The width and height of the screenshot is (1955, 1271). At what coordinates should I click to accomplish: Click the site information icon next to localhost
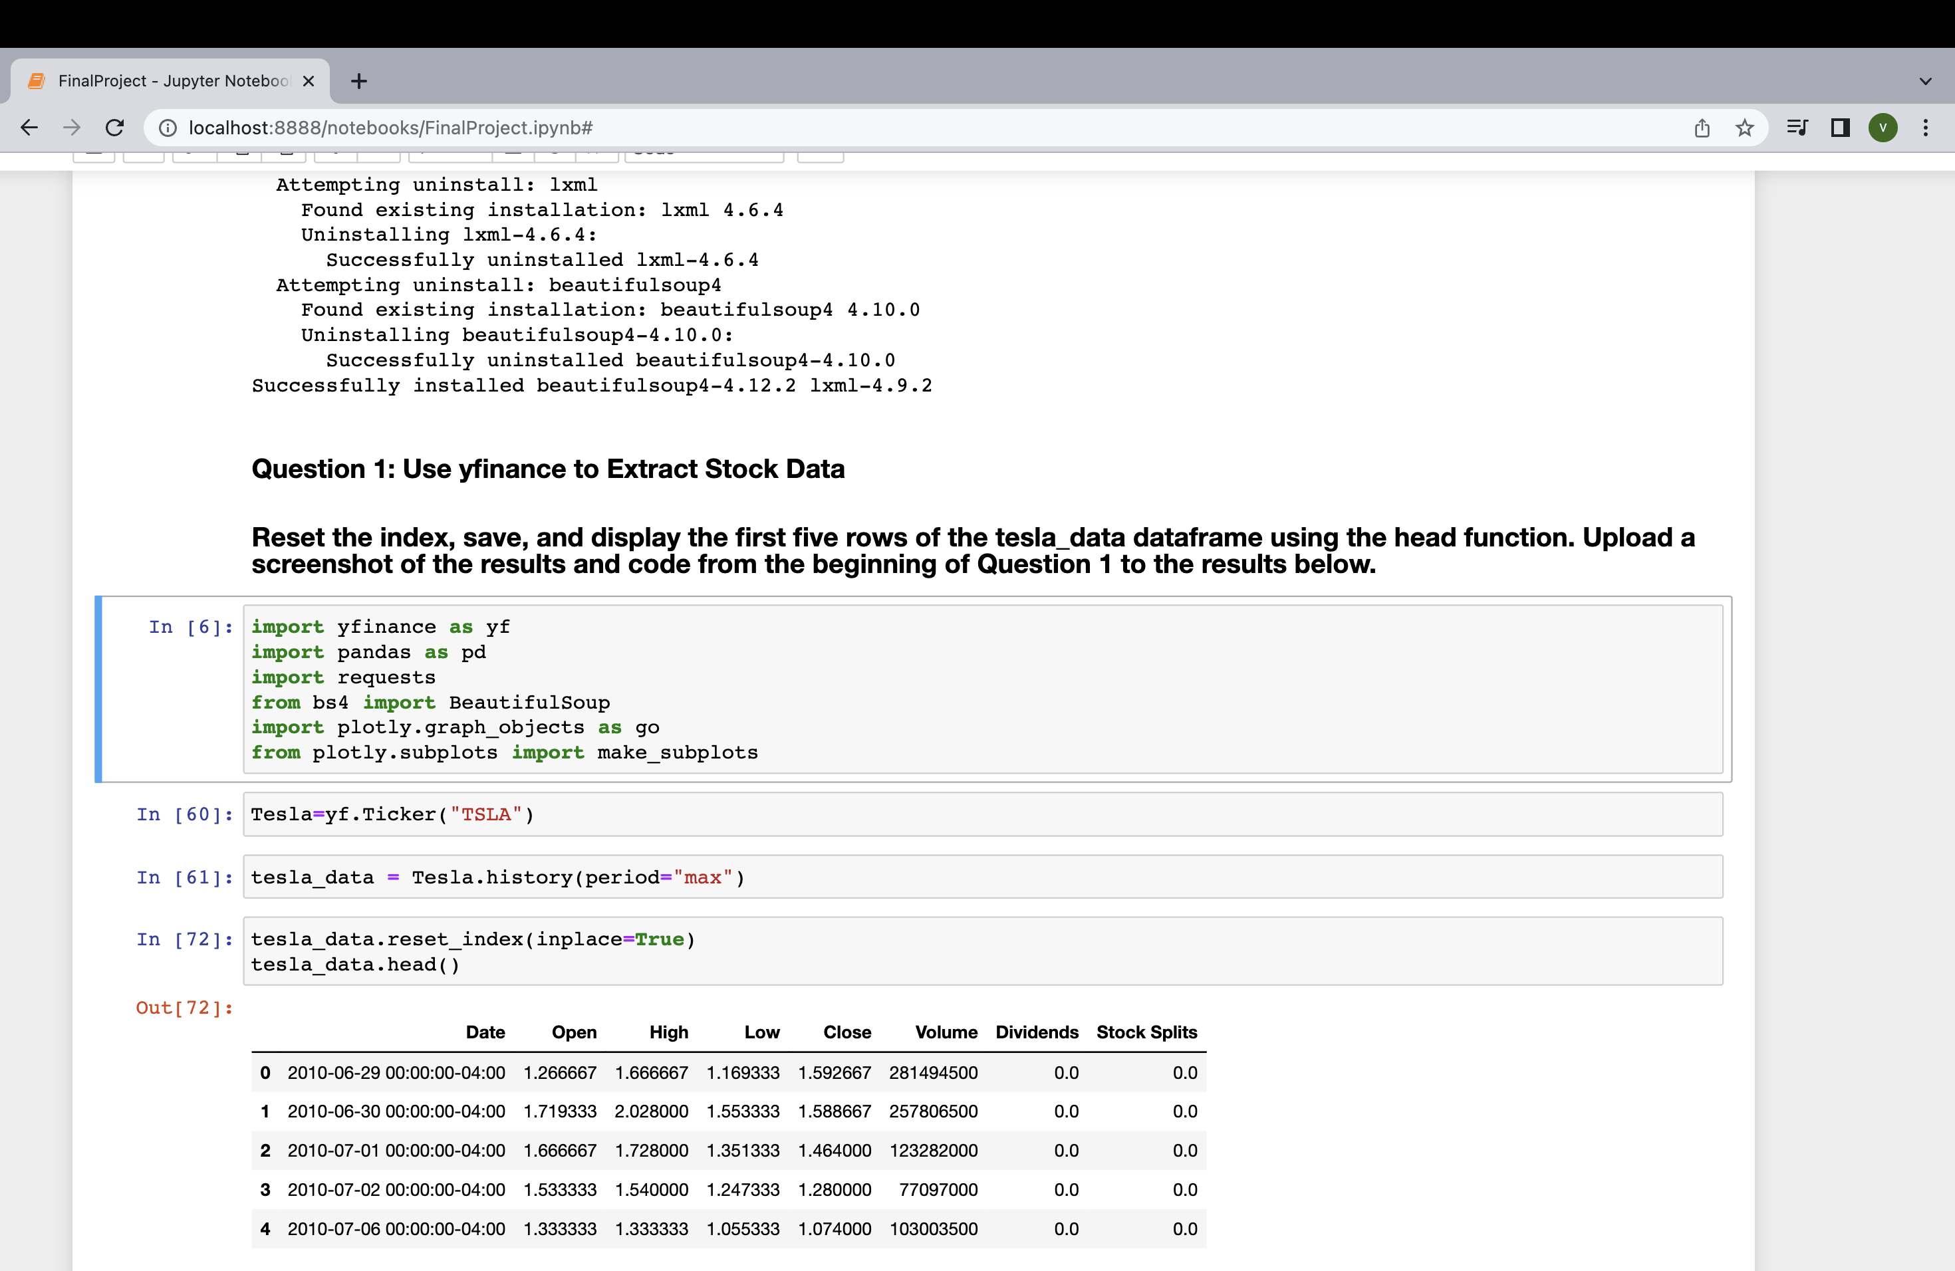(x=168, y=127)
